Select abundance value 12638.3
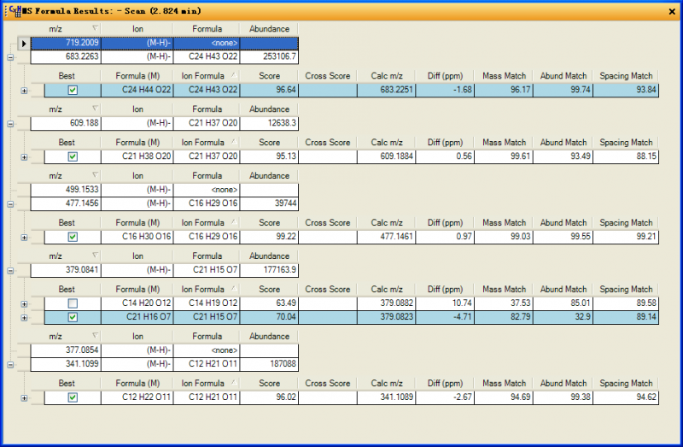 point(269,123)
